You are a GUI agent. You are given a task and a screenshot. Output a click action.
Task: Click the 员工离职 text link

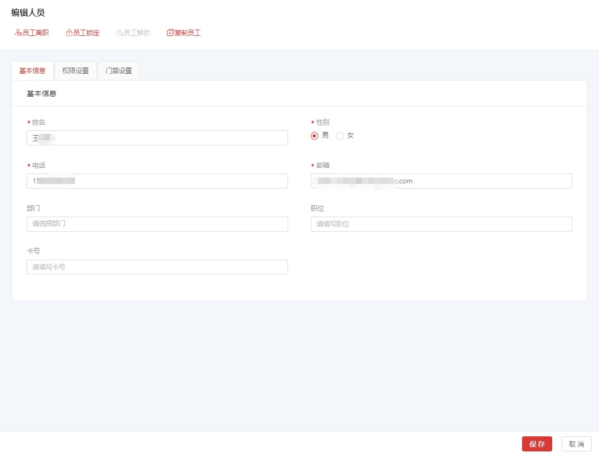[x=36, y=33]
